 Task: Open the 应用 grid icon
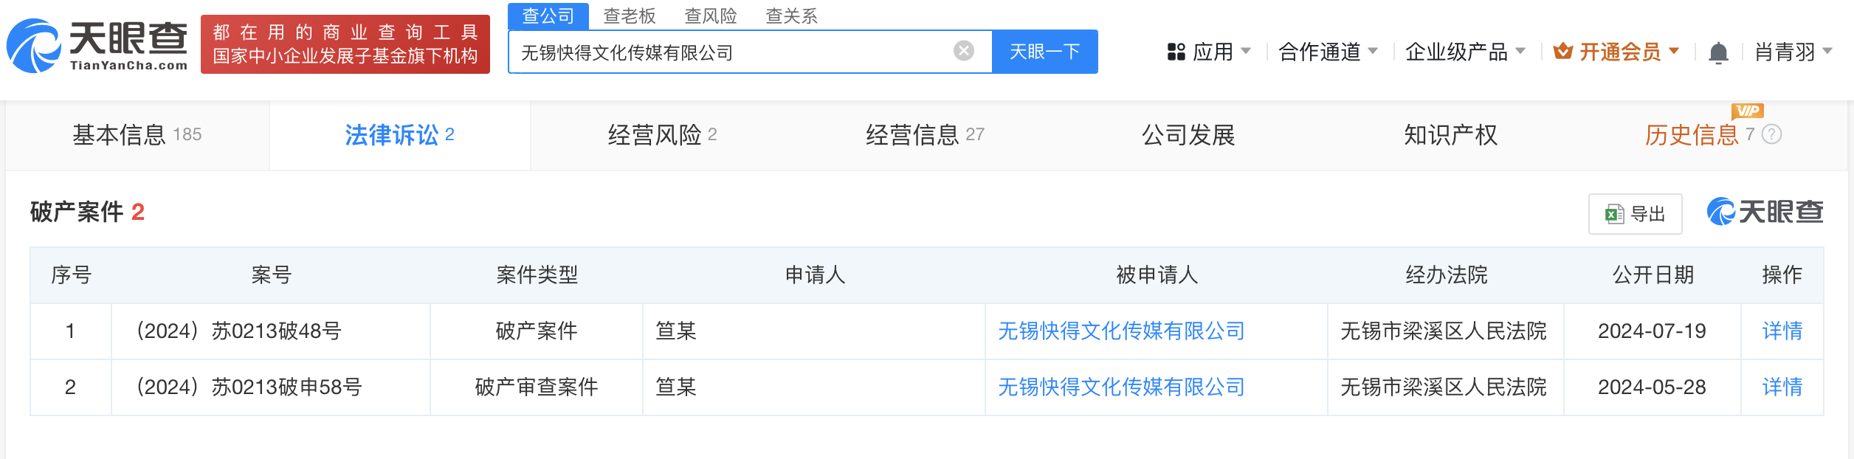(x=1176, y=52)
